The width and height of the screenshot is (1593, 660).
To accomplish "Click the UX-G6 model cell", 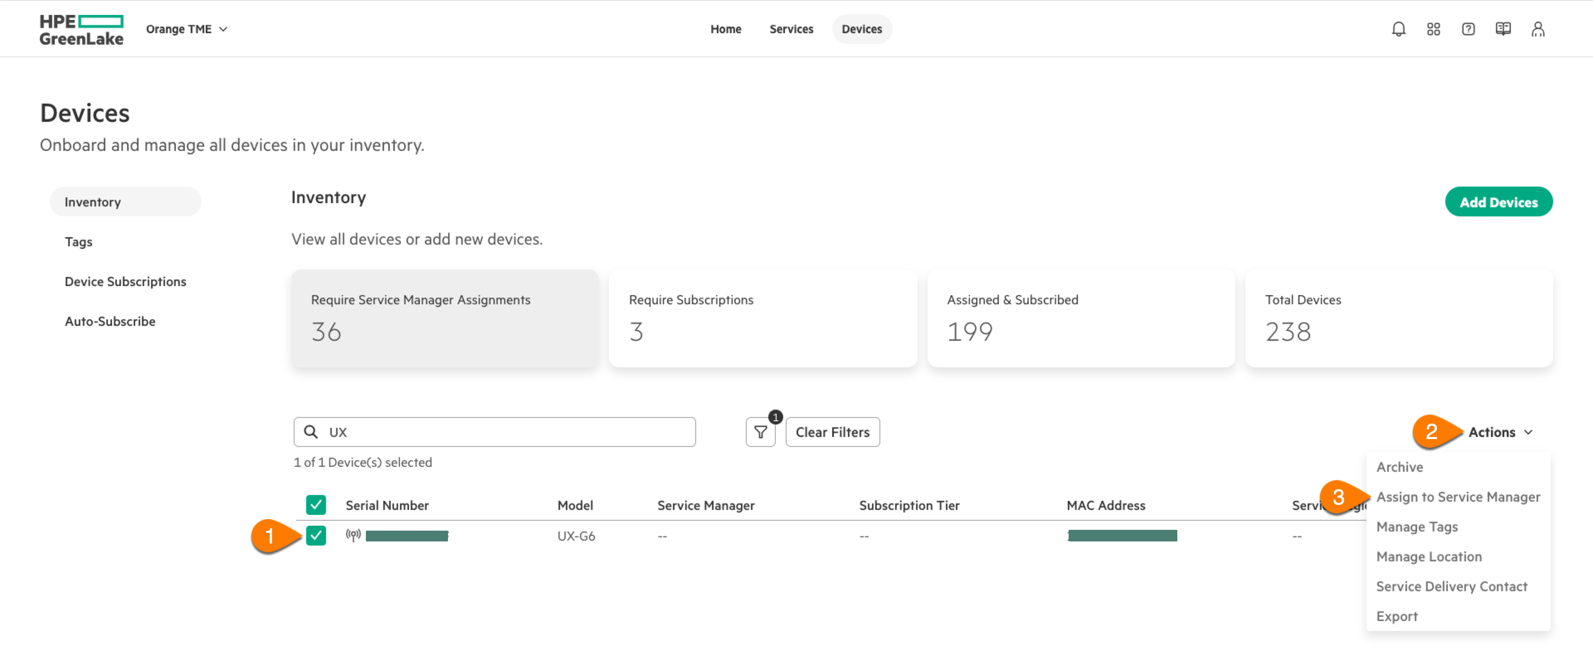I will (x=576, y=536).
